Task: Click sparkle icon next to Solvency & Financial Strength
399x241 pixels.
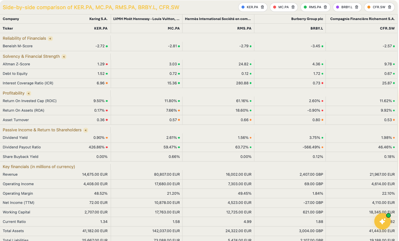Action: pyautogui.click(x=64, y=56)
